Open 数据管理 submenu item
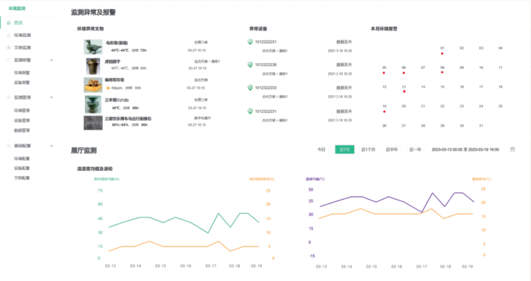The width and height of the screenshot is (531, 281). click(22, 130)
